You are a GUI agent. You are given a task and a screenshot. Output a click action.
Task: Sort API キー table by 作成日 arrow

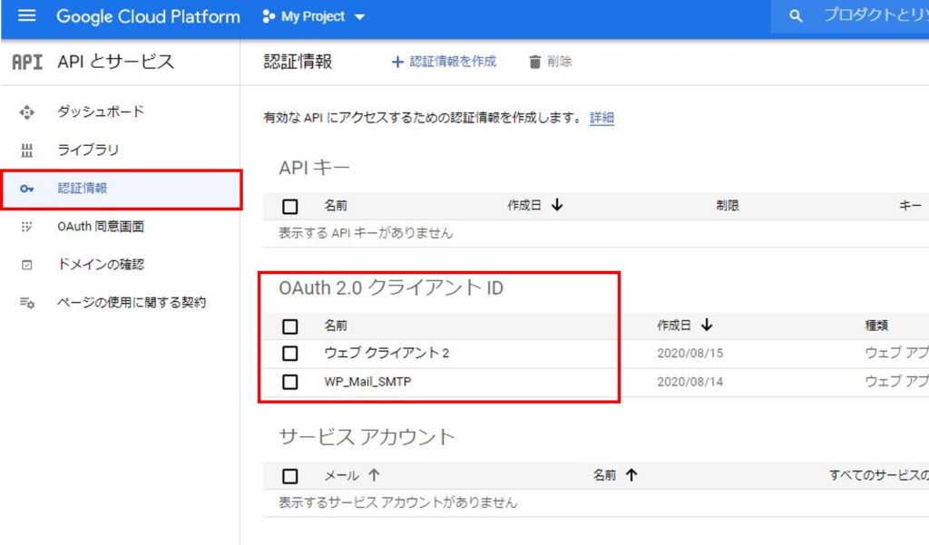pyautogui.click(x=557, y=205)
